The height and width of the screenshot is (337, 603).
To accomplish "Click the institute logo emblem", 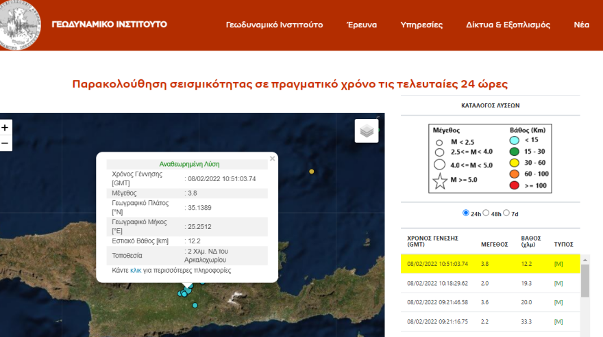I will point(19,24).
